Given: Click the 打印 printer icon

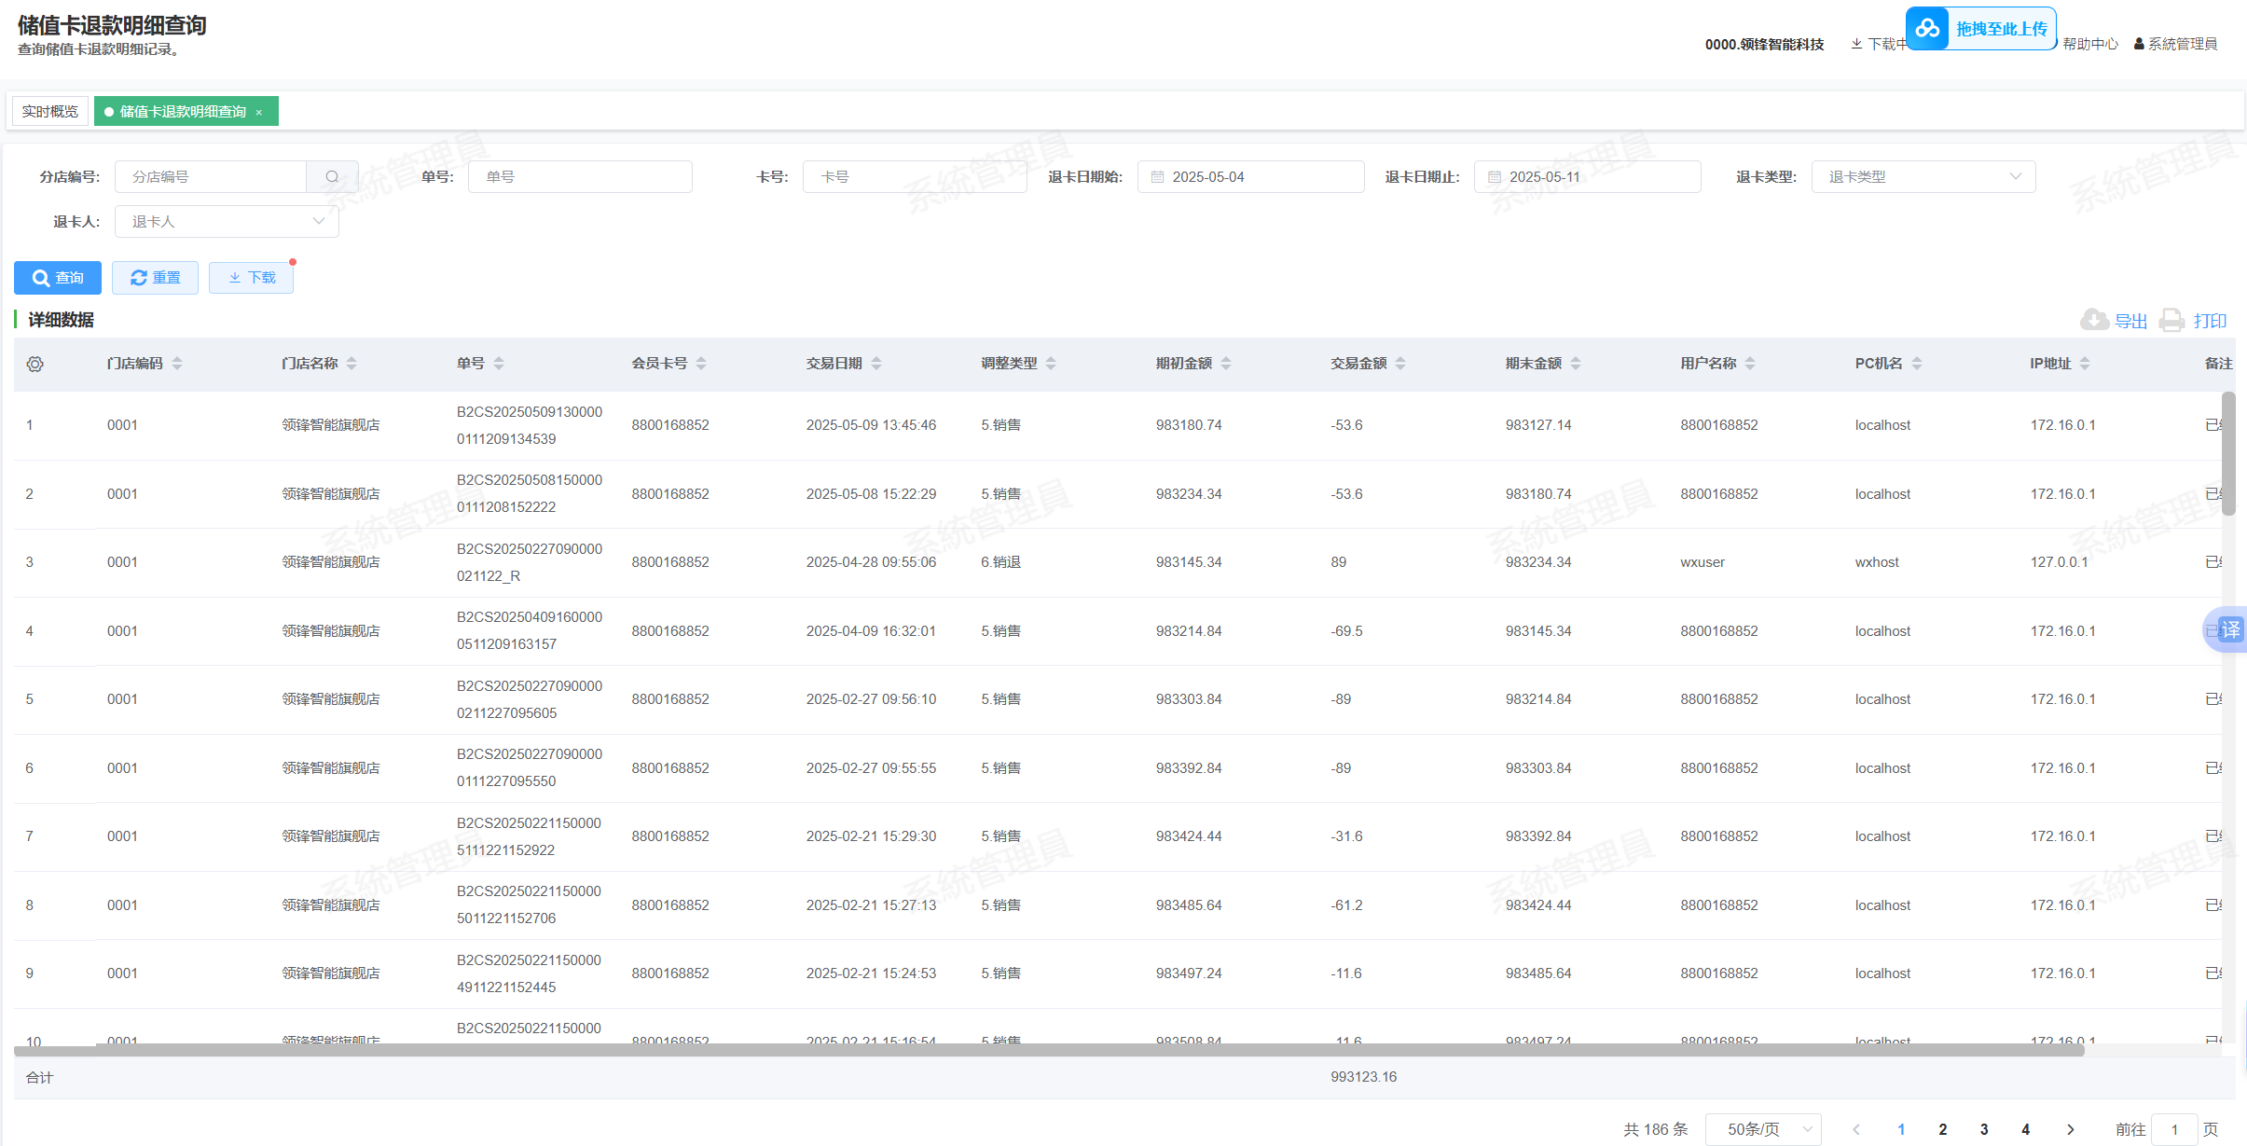Looking at the screenshot, I should point(2171,321).
